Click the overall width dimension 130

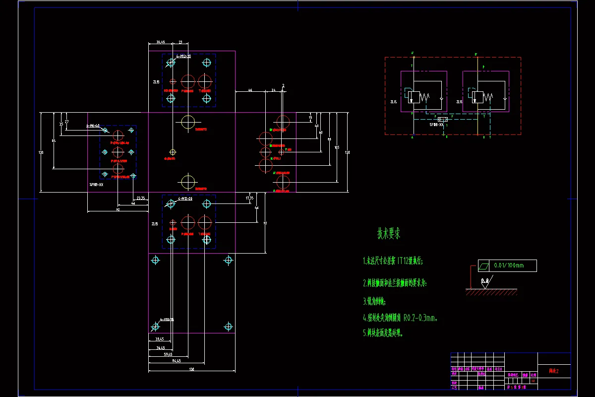pyautogui.click(x=191, y=369)
